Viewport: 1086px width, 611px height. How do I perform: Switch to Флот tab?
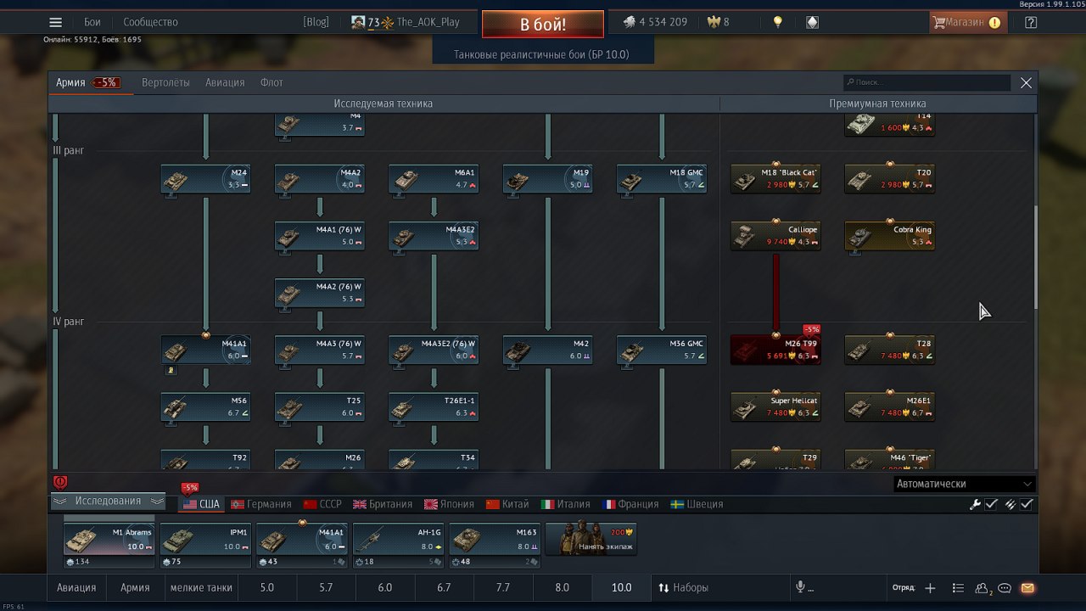tap(271, 82)
